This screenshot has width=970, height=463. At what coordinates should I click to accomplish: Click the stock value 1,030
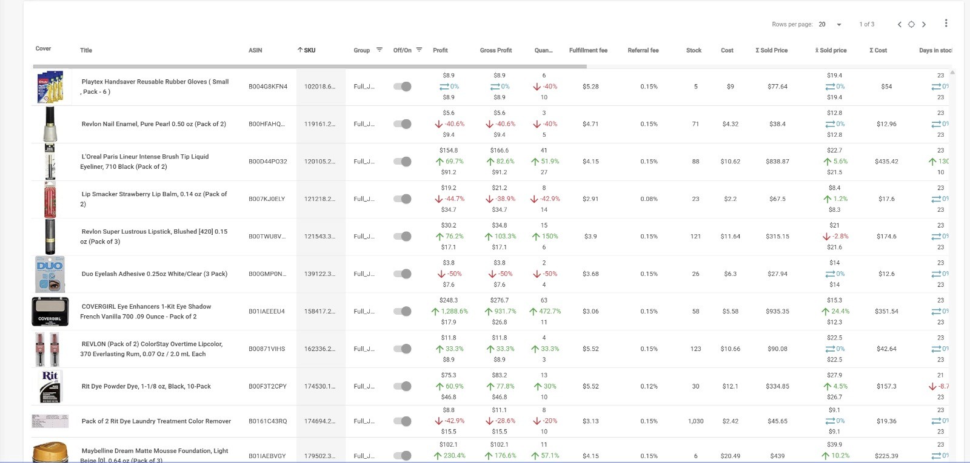(x=695, y=421)
